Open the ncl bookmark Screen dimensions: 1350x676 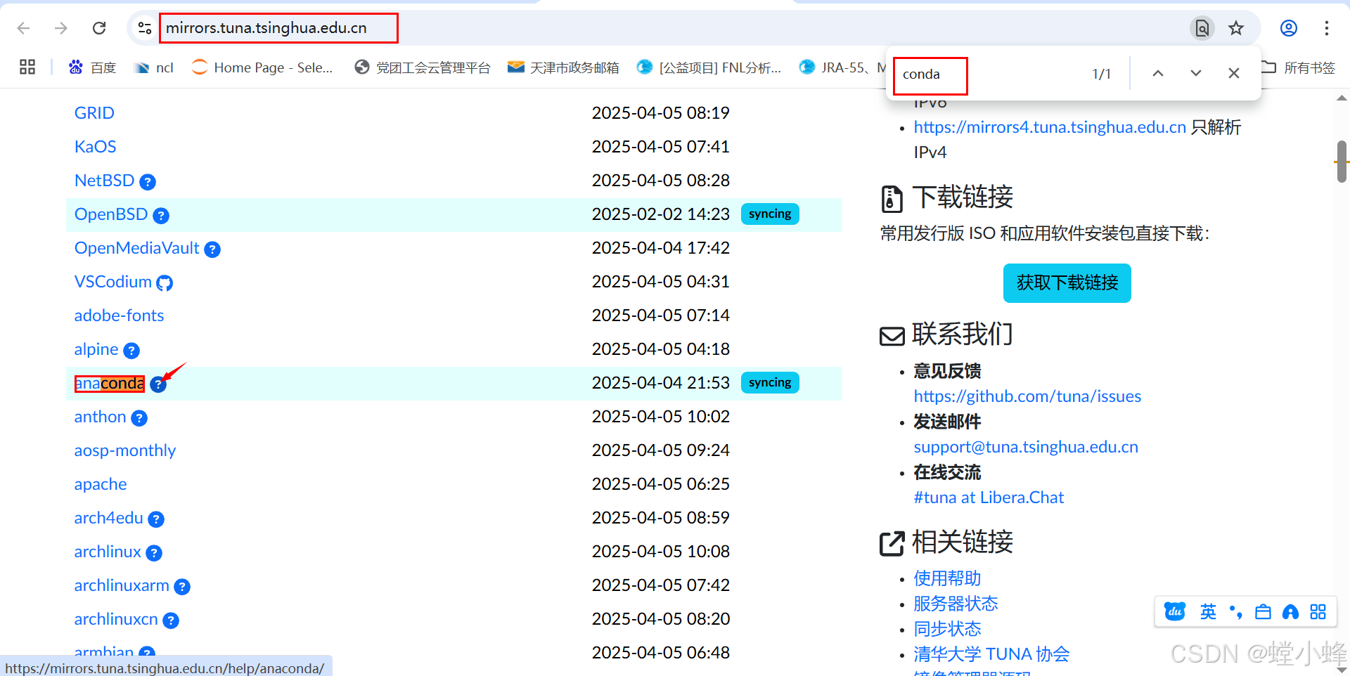(x=154, y=67)
